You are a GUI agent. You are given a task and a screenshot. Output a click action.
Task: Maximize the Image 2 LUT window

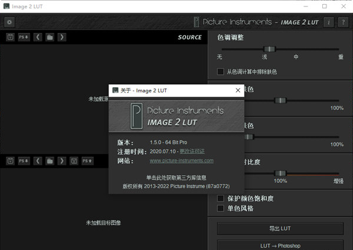click(x=325, y=6)
